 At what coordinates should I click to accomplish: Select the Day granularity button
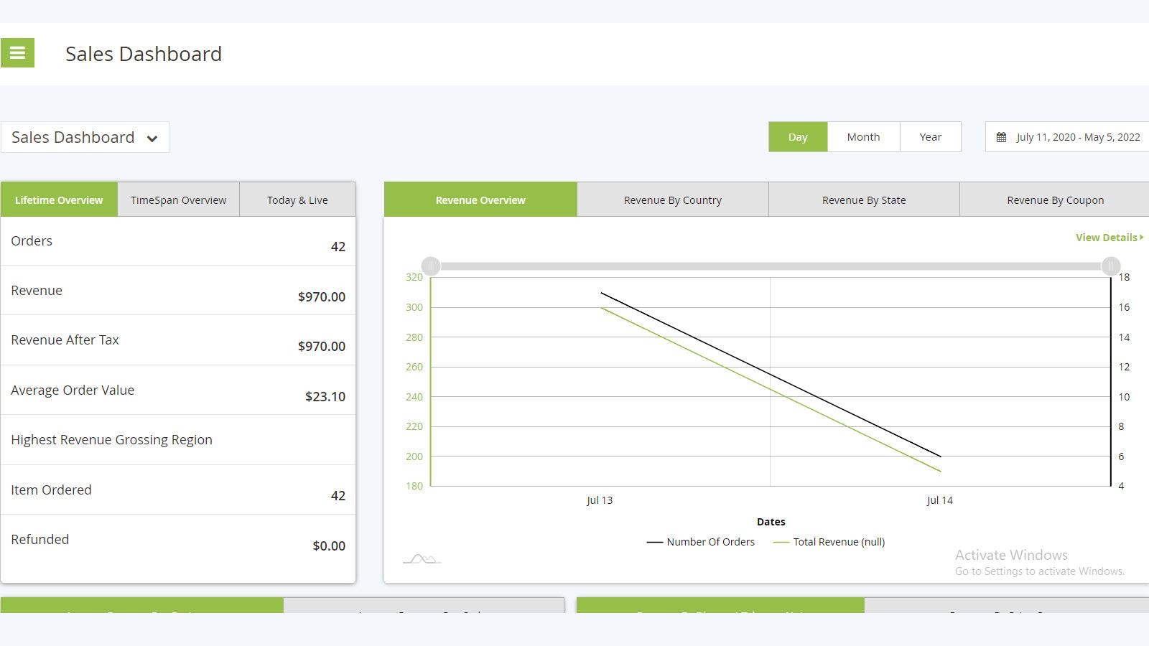tap(797, 136)
